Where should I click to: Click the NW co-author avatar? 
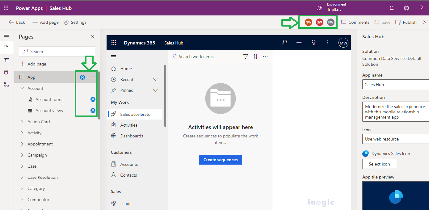coord(309,22)
